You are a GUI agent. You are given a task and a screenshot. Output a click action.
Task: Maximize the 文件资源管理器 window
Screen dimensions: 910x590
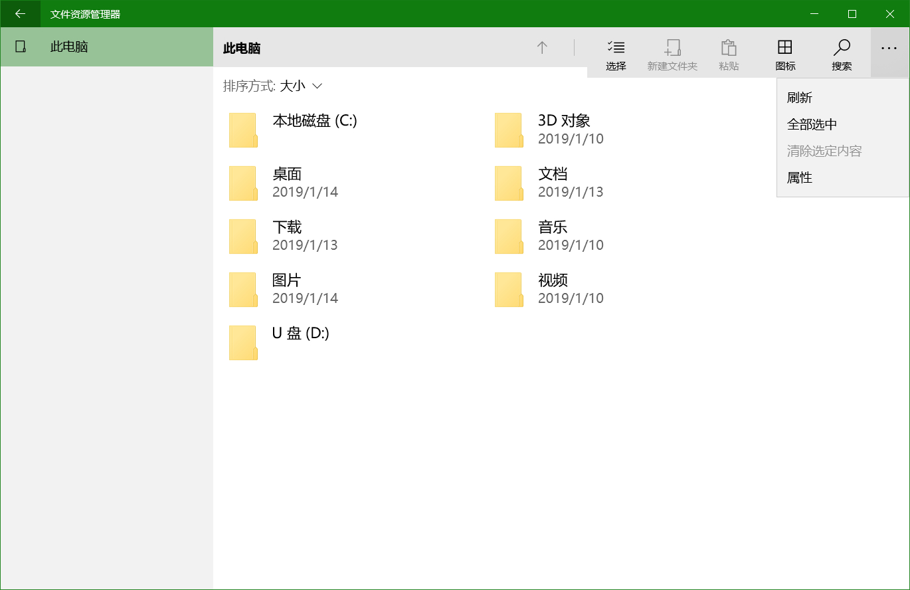pyautogui.click(x=852, y=13)
